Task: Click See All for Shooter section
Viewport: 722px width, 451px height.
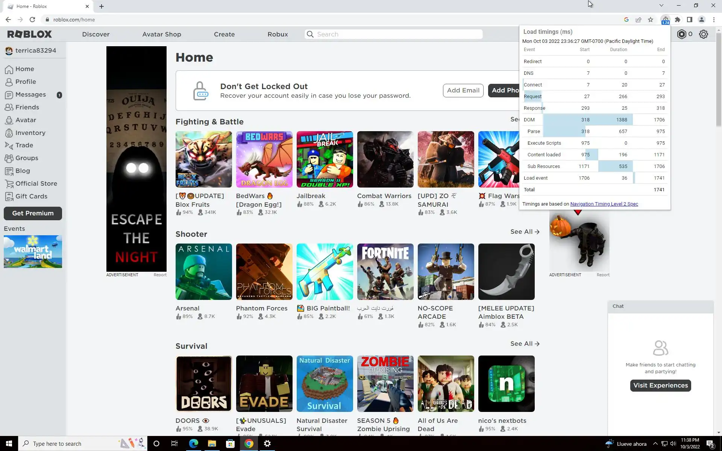Action: coord(525,232)
